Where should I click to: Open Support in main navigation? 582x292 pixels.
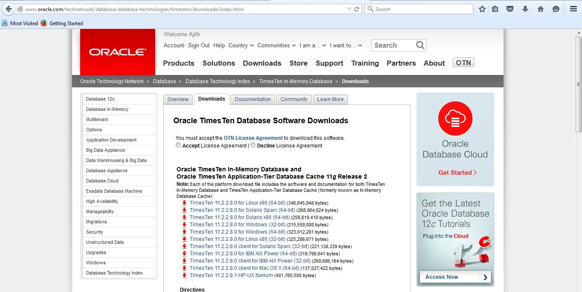(330, 63)
